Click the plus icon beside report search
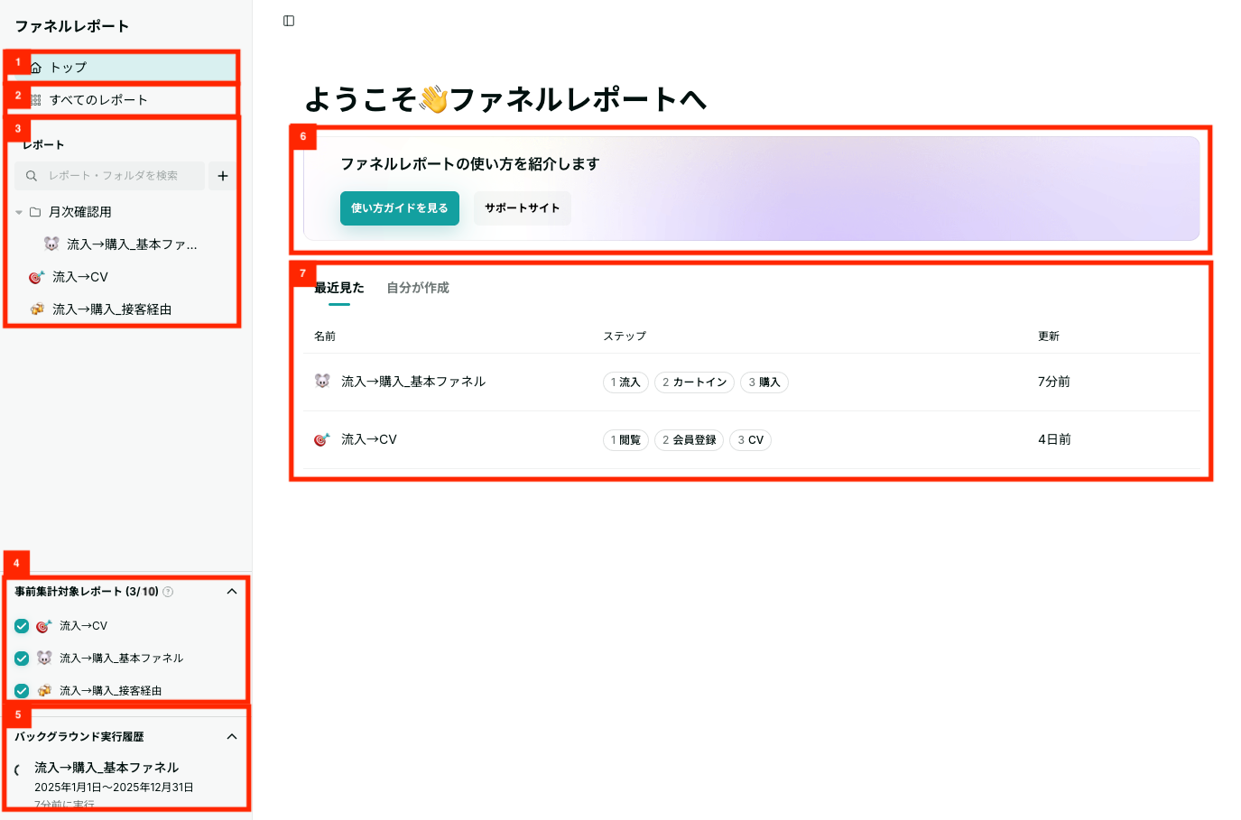 pos(223,176)
